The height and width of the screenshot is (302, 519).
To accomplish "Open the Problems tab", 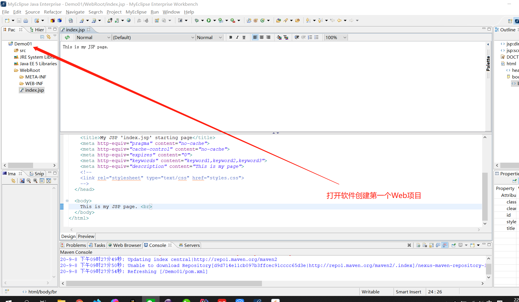I will pyautogui.click(x=76, y=245).
